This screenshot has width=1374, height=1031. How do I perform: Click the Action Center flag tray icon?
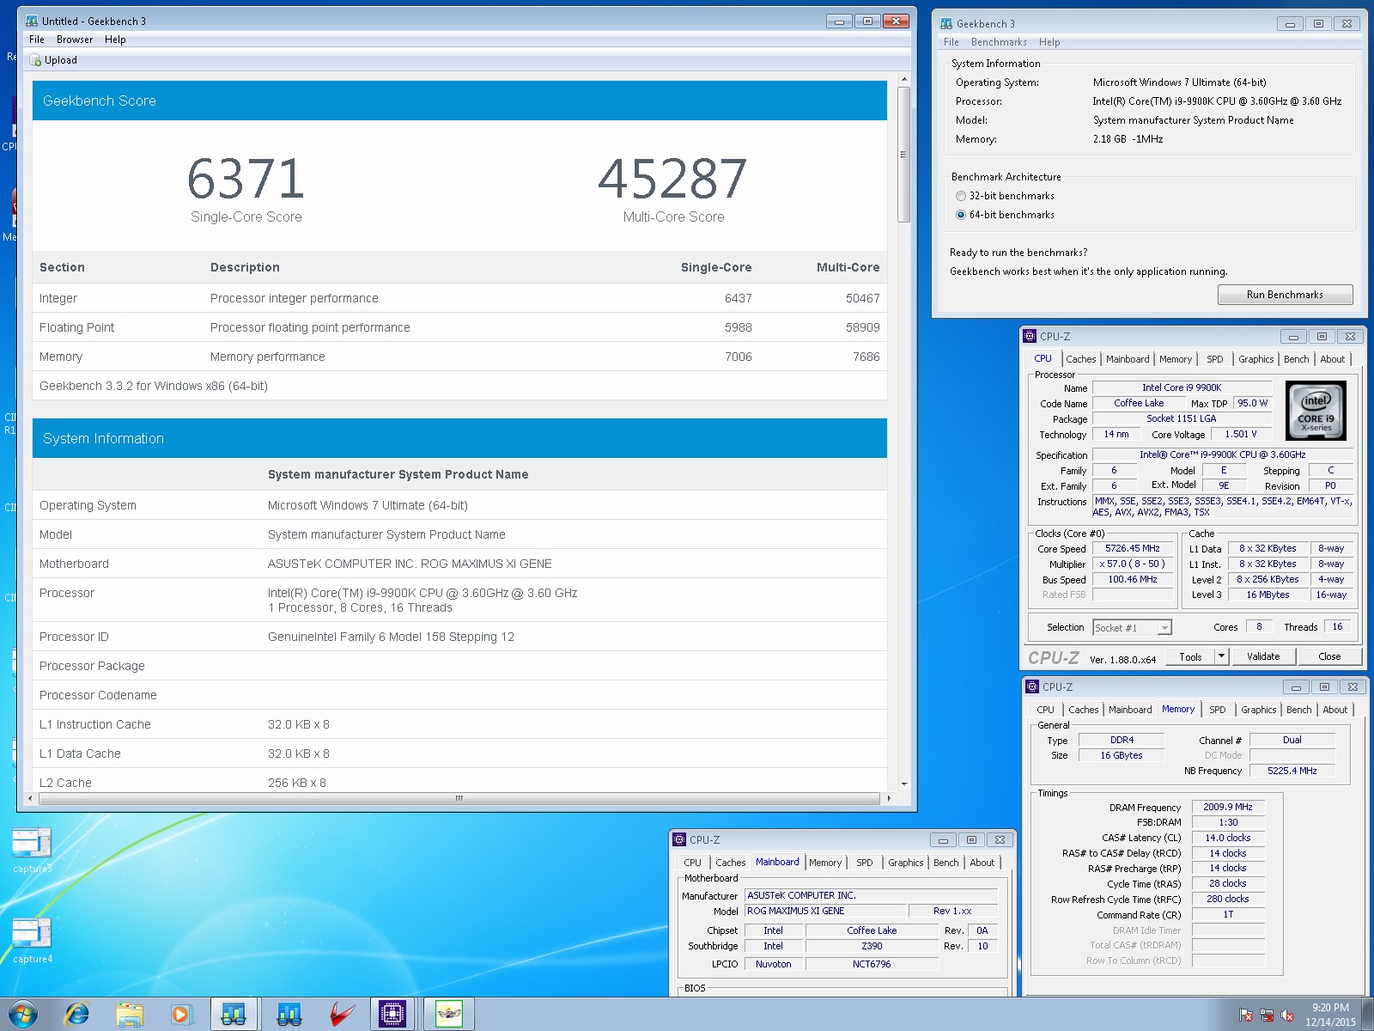(1246, 1015)
